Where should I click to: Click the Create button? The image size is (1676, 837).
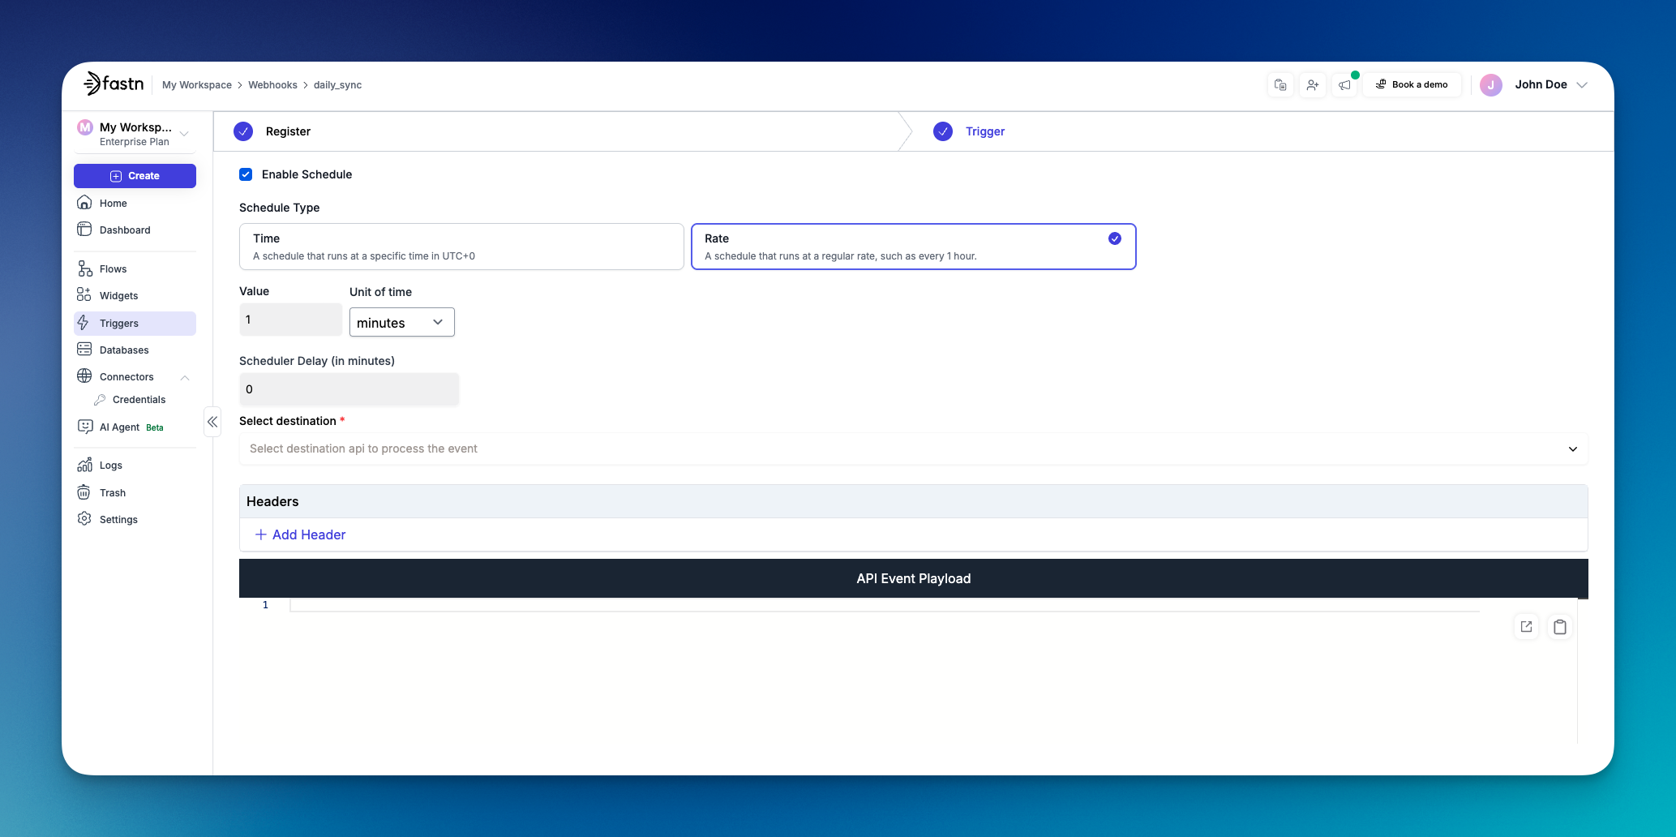click(x=135, y=176)
